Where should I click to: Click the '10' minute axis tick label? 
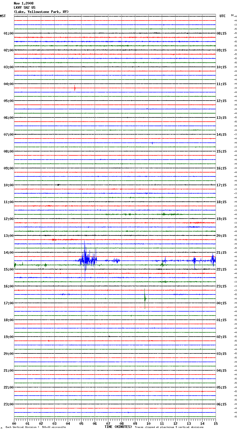[x=149, y=423]
